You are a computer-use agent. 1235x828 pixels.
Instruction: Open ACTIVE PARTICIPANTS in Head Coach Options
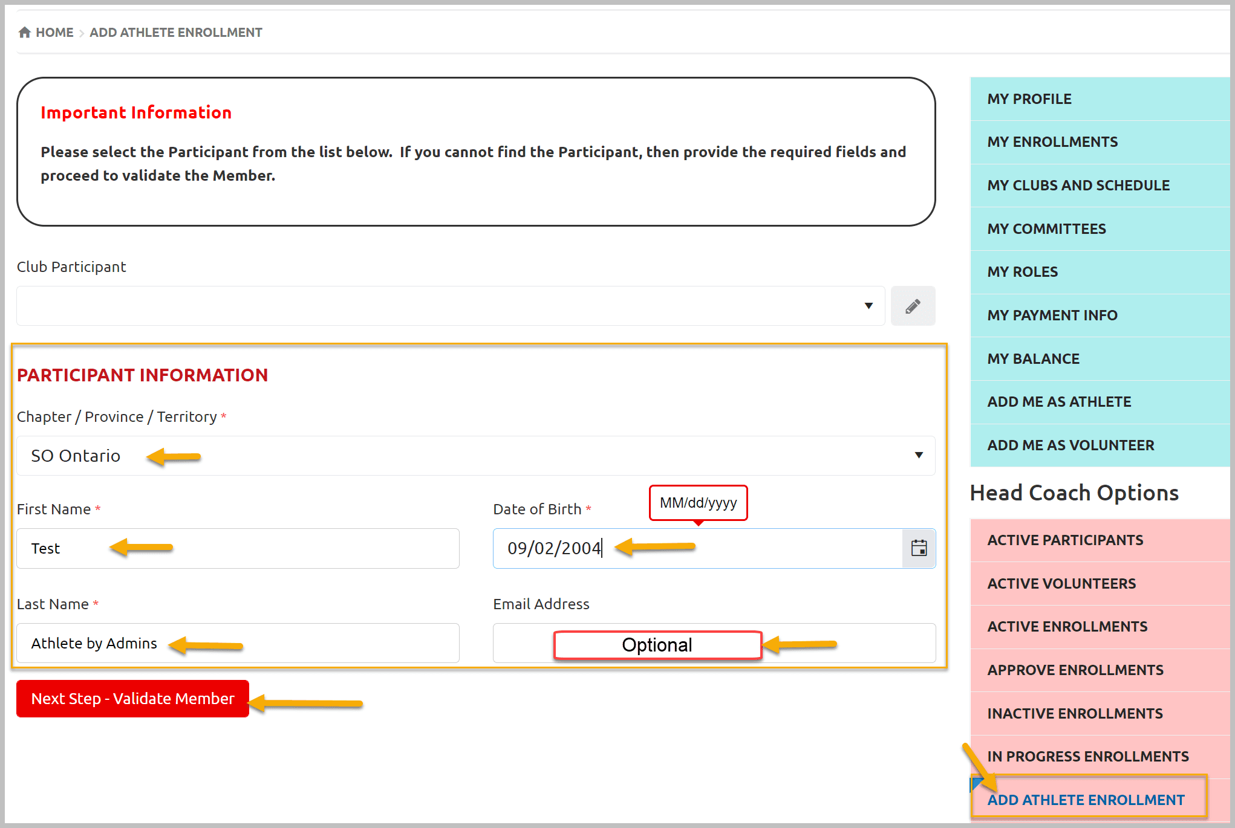coord(1100,540)
